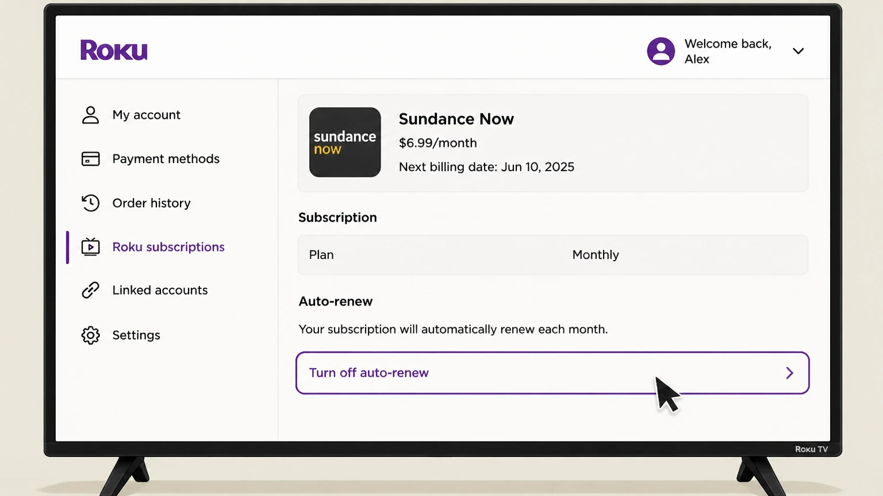Click the Roku logo

point(114,51)
